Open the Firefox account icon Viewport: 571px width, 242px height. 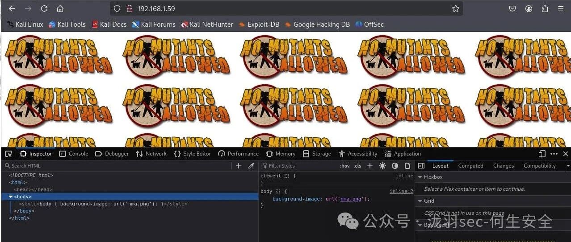tap(529, 8)
